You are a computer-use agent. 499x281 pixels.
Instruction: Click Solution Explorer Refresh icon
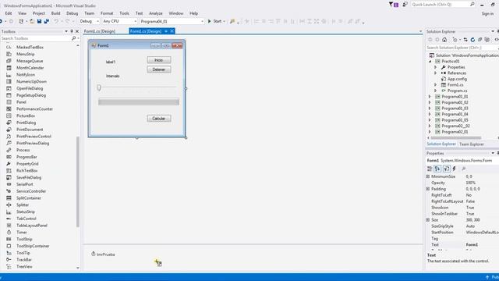472,40
